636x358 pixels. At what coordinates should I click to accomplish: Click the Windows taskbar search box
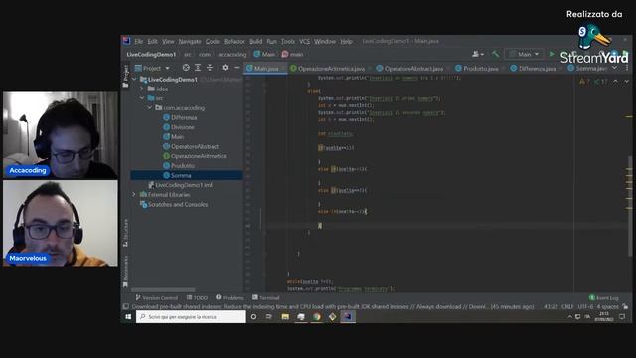pyautogui.click(x=191, y=317)
